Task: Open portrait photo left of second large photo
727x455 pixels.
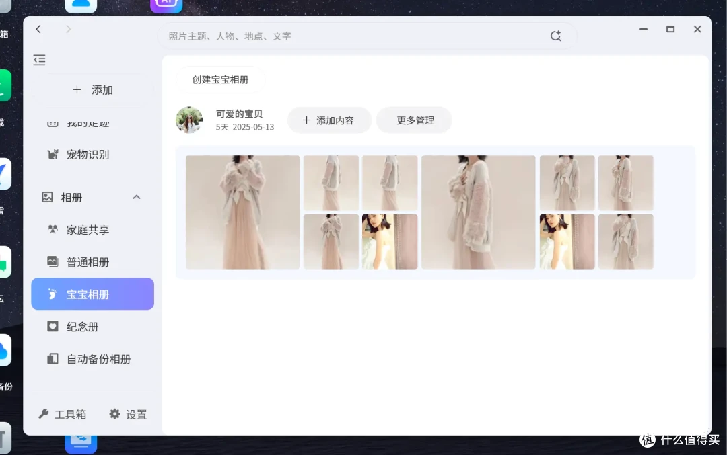Action: pos(390,242)
